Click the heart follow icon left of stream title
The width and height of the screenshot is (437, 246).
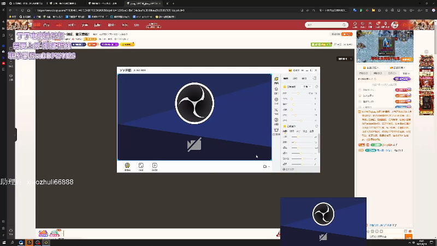pos(11,36)
